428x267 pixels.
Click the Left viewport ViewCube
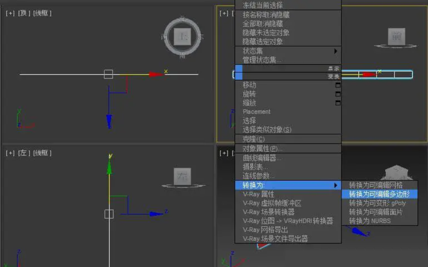point(182,176)
